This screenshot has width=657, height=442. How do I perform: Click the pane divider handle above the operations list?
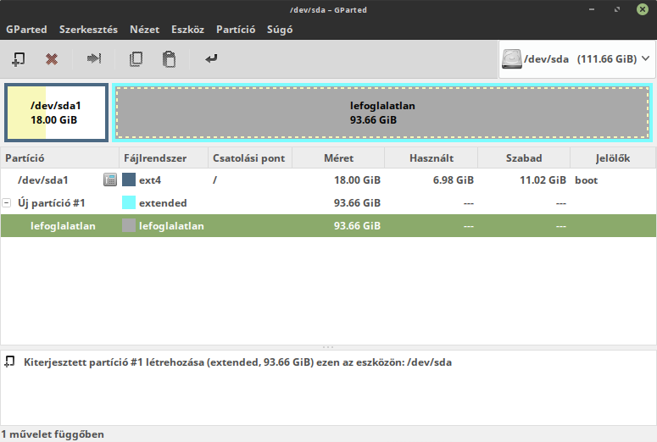pyautogui.click(x=328, y=347)
